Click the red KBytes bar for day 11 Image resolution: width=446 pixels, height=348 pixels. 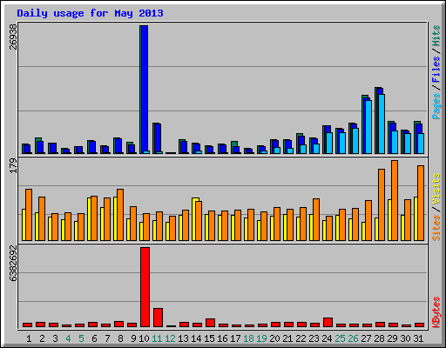158,318
